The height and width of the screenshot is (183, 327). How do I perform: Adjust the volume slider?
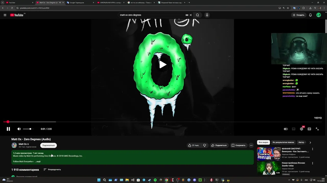(x=28, y=129)
